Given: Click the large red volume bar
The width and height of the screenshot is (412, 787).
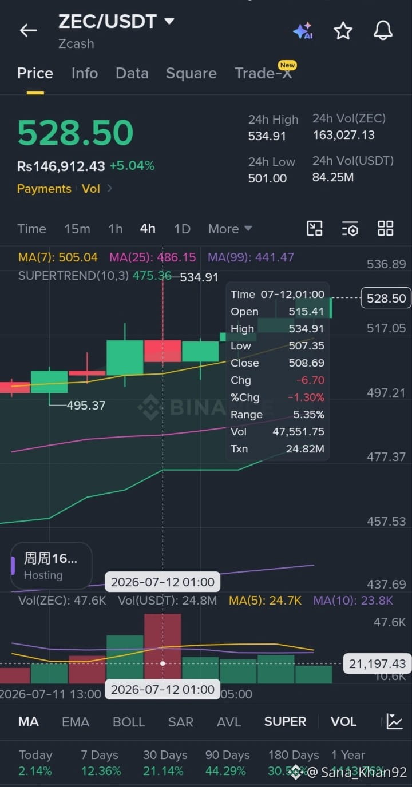Looking at the screenshot, I should 163,648.
